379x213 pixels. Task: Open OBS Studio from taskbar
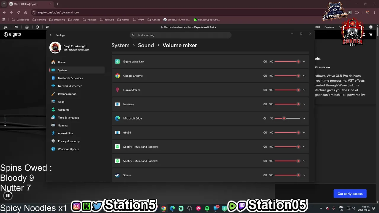click(x=190, y=208)
